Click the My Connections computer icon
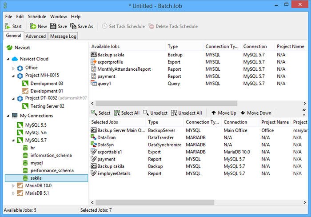311x217 pixels. click(x=15, y=116)
